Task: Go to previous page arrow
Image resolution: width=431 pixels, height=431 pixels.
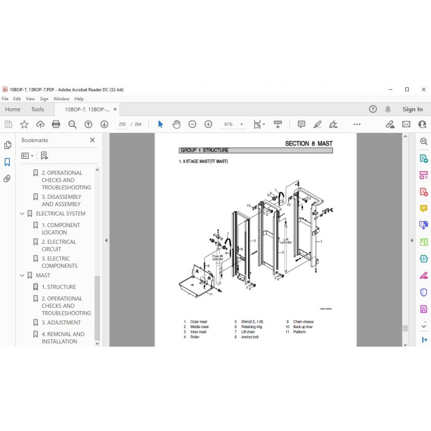Action: (88, 124)
